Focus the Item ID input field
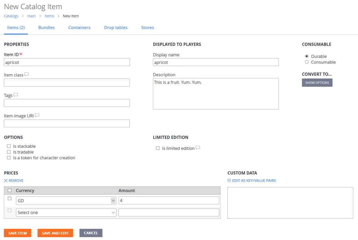Image resolution: width=358 pixels, height=240 pixels. 67,62
